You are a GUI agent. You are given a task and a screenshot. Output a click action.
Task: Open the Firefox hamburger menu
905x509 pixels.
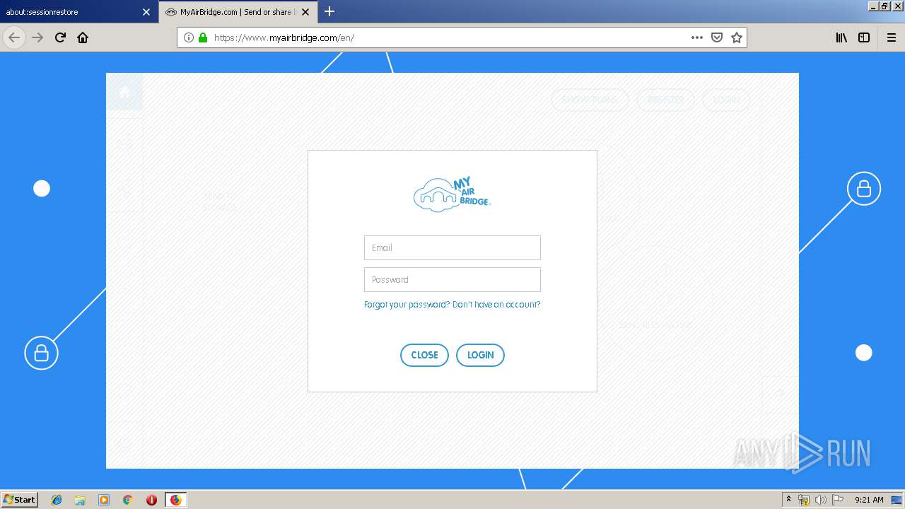[892, 38]
